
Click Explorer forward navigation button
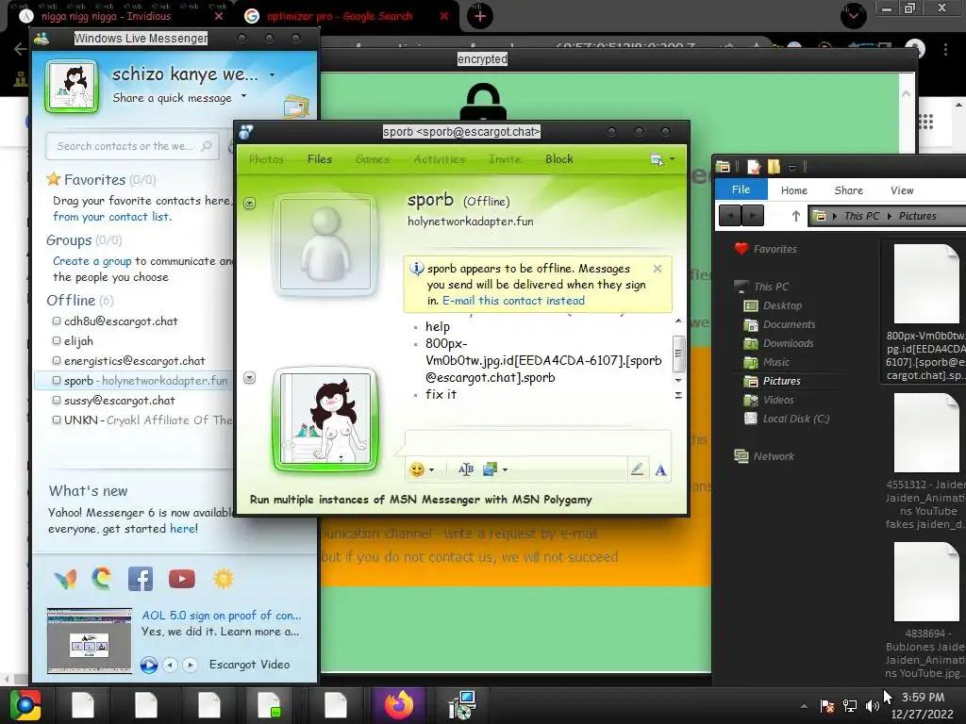pyautogui.click(x=752, y=216)
